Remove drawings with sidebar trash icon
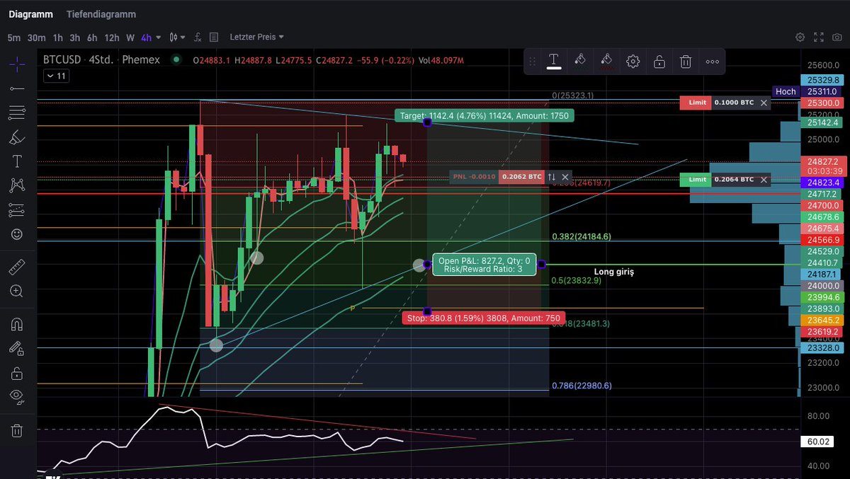The height and width of the screenshot is (479, 850). (18, 430)
